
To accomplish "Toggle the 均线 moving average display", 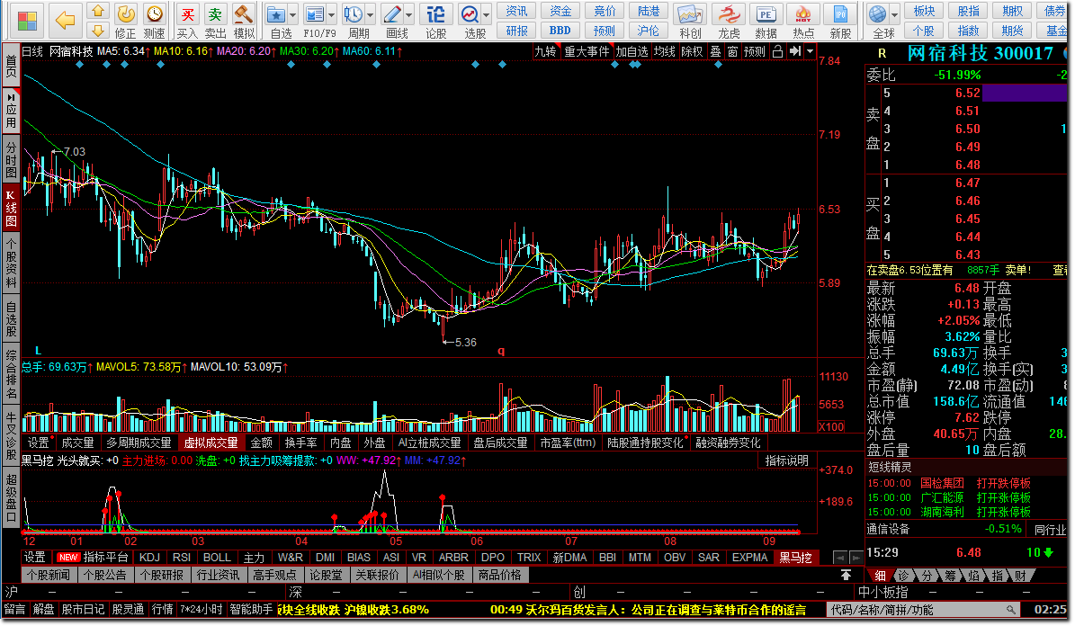I will pyautogui.click(x=664, y=51).
